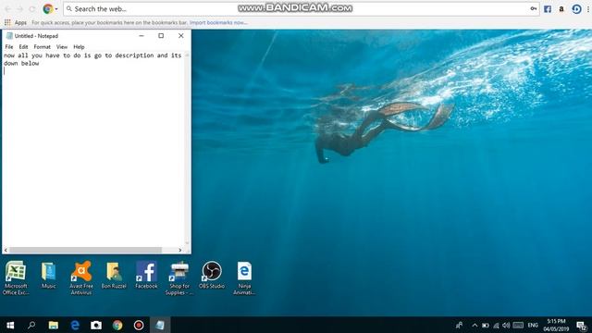The image size is (592, 333).
Task: Click the Facebook extension in browser toolbar
Action: point(548,9)
